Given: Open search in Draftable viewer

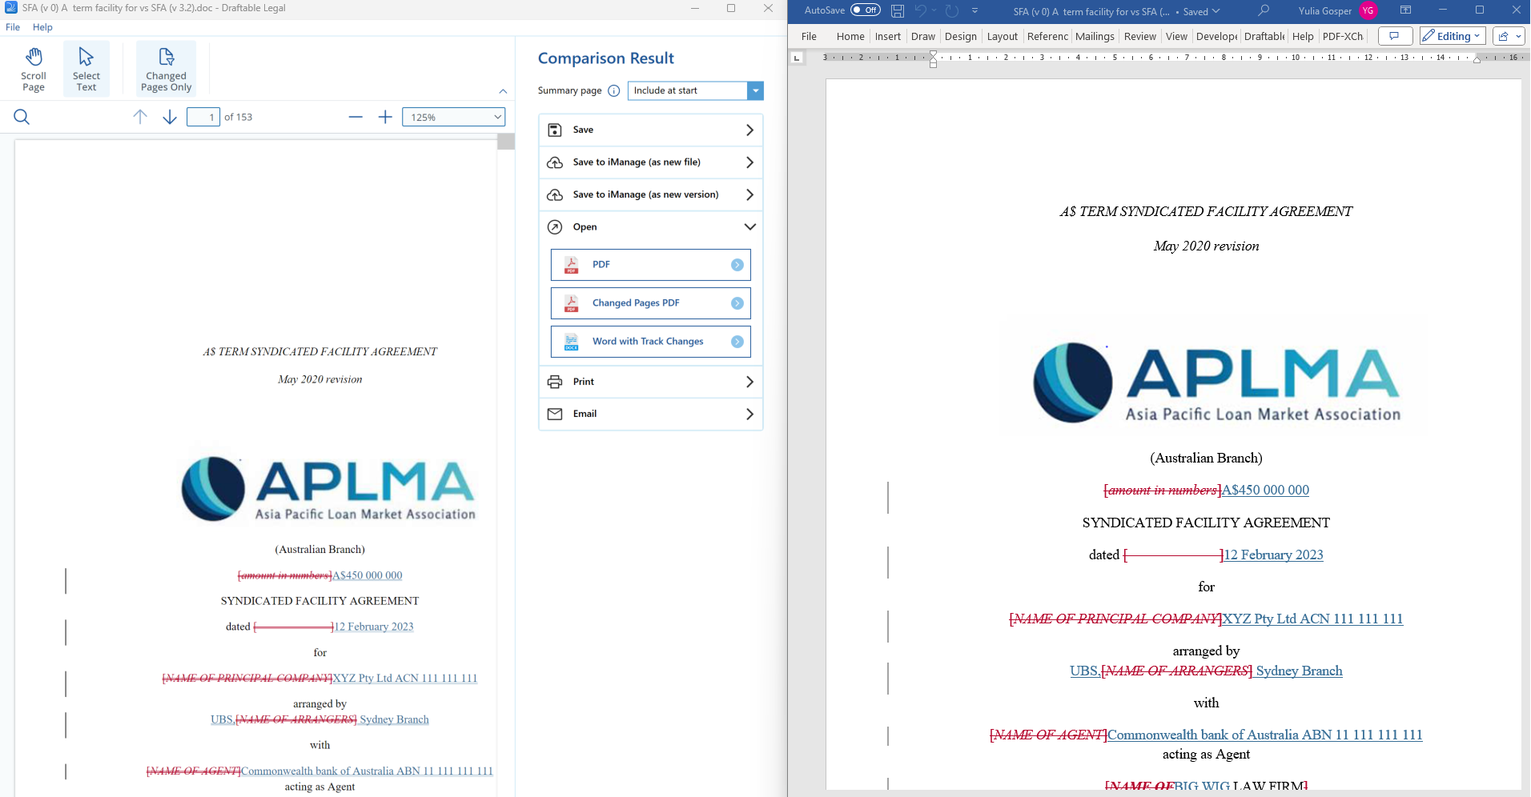Looking at the screenshot, I should click(22, 117).
